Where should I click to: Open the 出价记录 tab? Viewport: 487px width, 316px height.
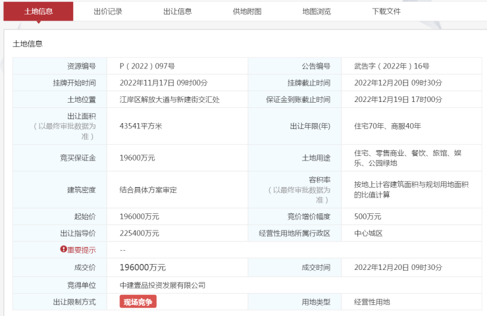(108, 11)
